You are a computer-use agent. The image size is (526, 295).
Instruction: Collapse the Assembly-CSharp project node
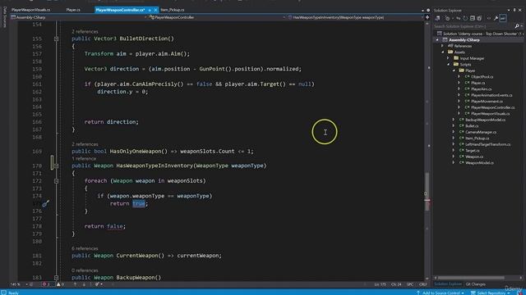tap(437, 40)
